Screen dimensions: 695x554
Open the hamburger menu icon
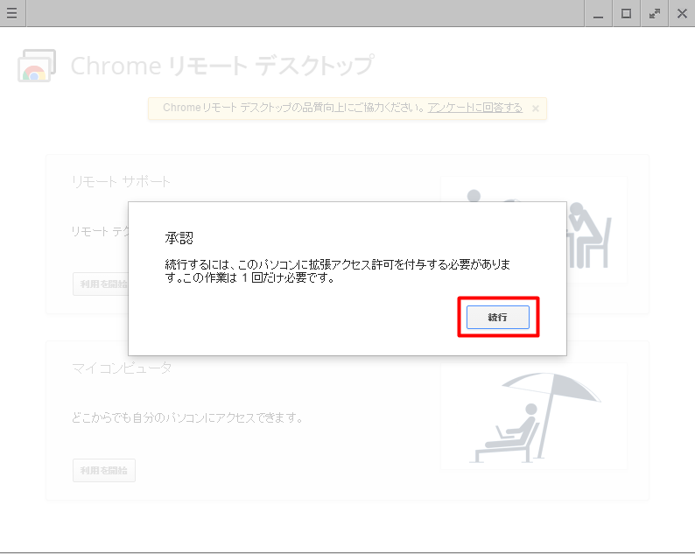coord(12,13)
